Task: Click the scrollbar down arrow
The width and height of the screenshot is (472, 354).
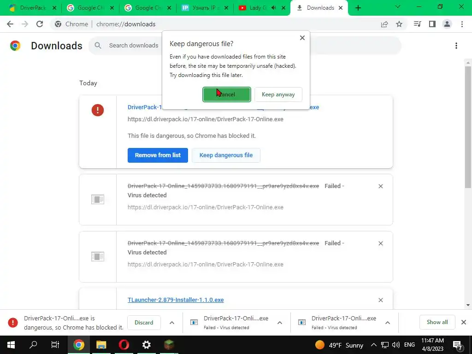Action: 468,305
